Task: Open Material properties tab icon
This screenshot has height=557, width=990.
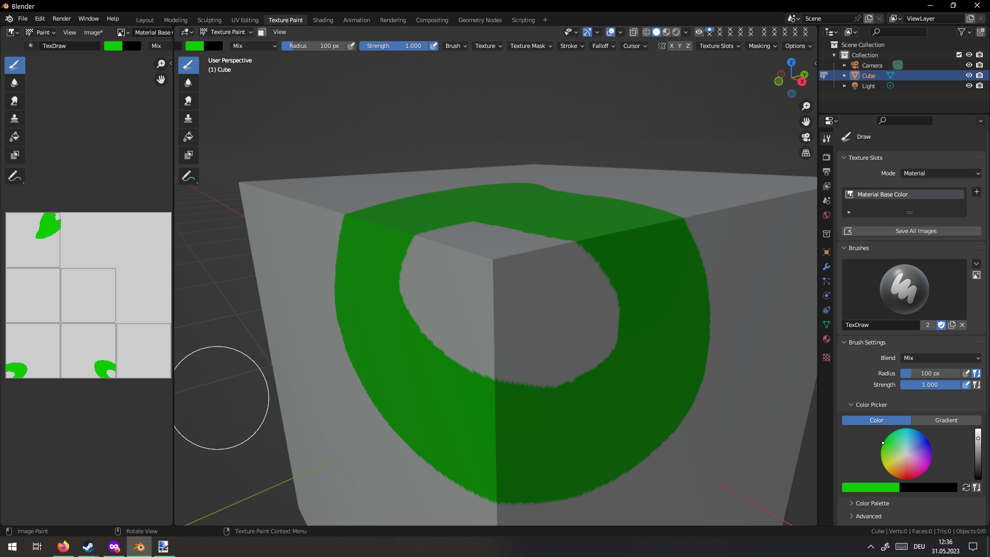Action: click(827, 339)
